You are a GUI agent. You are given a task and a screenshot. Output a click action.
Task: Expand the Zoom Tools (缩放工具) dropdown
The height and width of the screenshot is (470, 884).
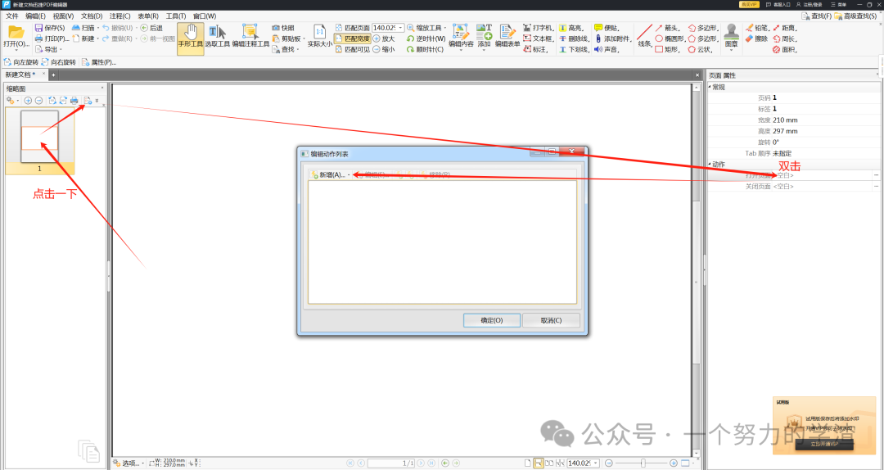tap(444, 28)
